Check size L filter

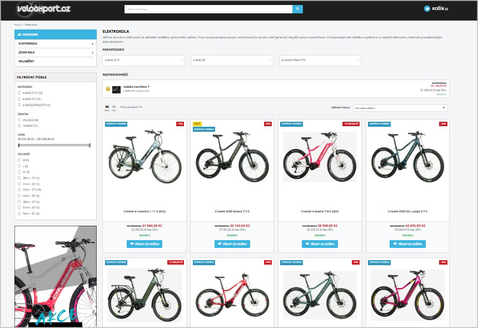click(19, 166)
